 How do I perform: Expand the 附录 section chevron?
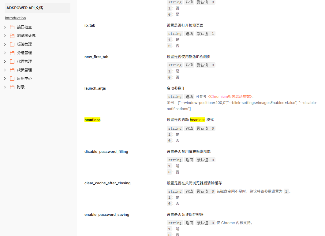pyautogui.click(x=5, y=87)
